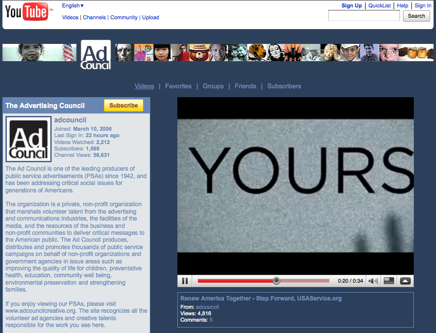The height and width of the screenshot is (333, 436).
Task: Click the girl with flag banner image
Action: pos(39,52)
